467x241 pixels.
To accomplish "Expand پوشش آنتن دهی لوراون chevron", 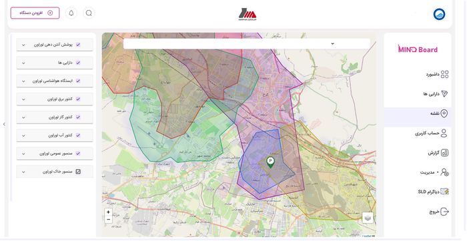I will [x=23, y=45].
